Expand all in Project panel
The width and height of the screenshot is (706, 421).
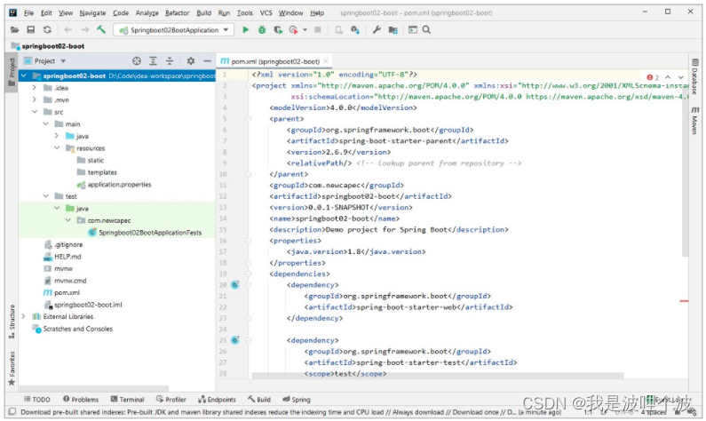[x=153, y=60]
